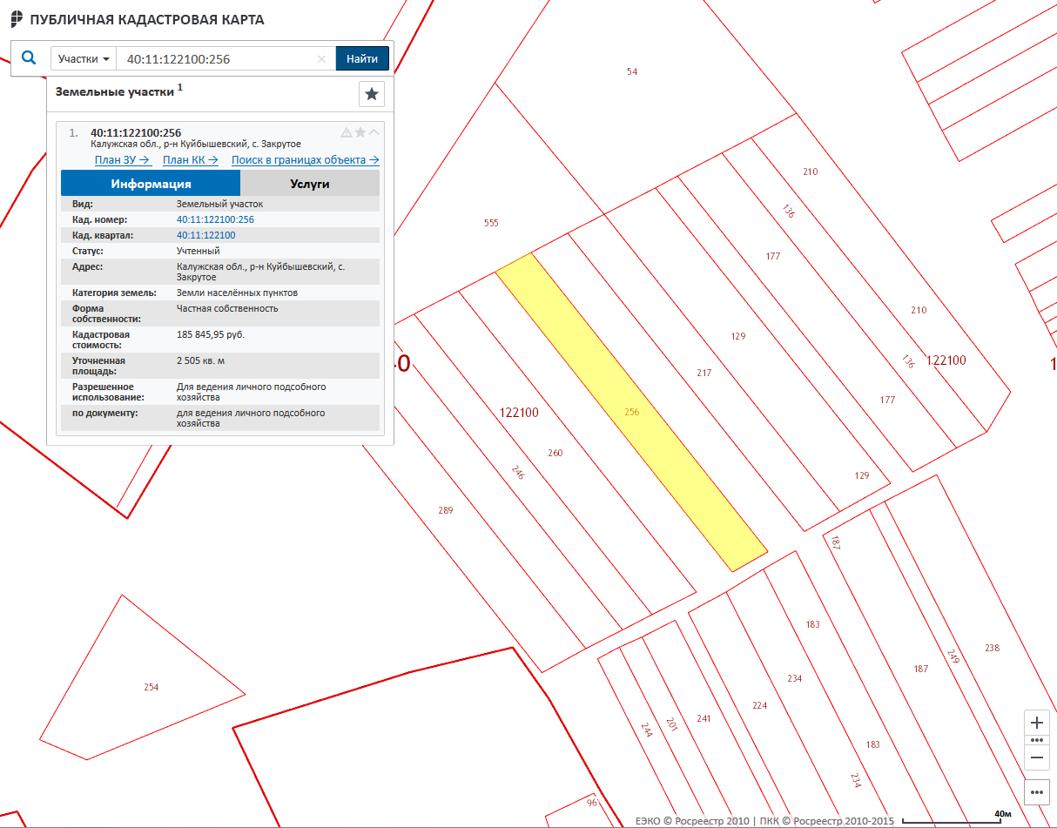Select parcel 555 on the map
The width and height of the screenshot is (1057, 828).
click(491, 223)
